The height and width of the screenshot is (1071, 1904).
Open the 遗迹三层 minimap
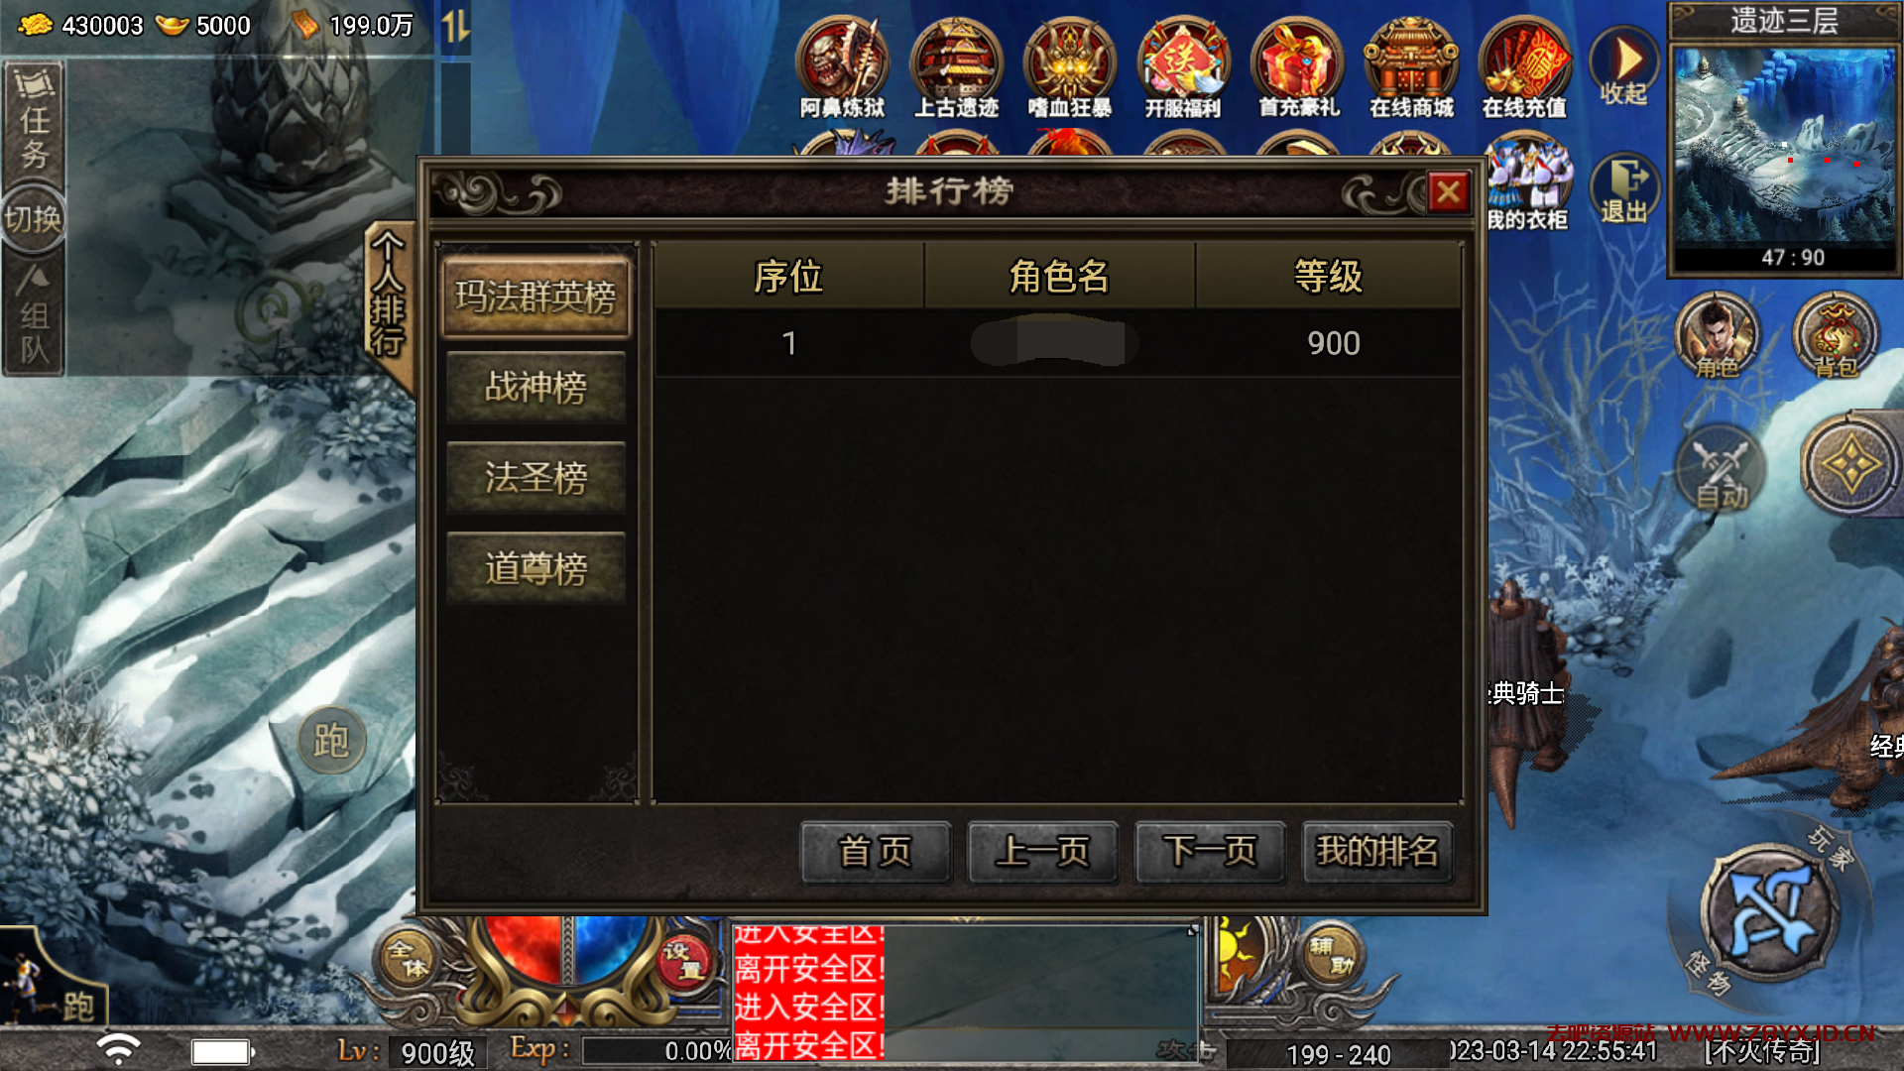1784,139
